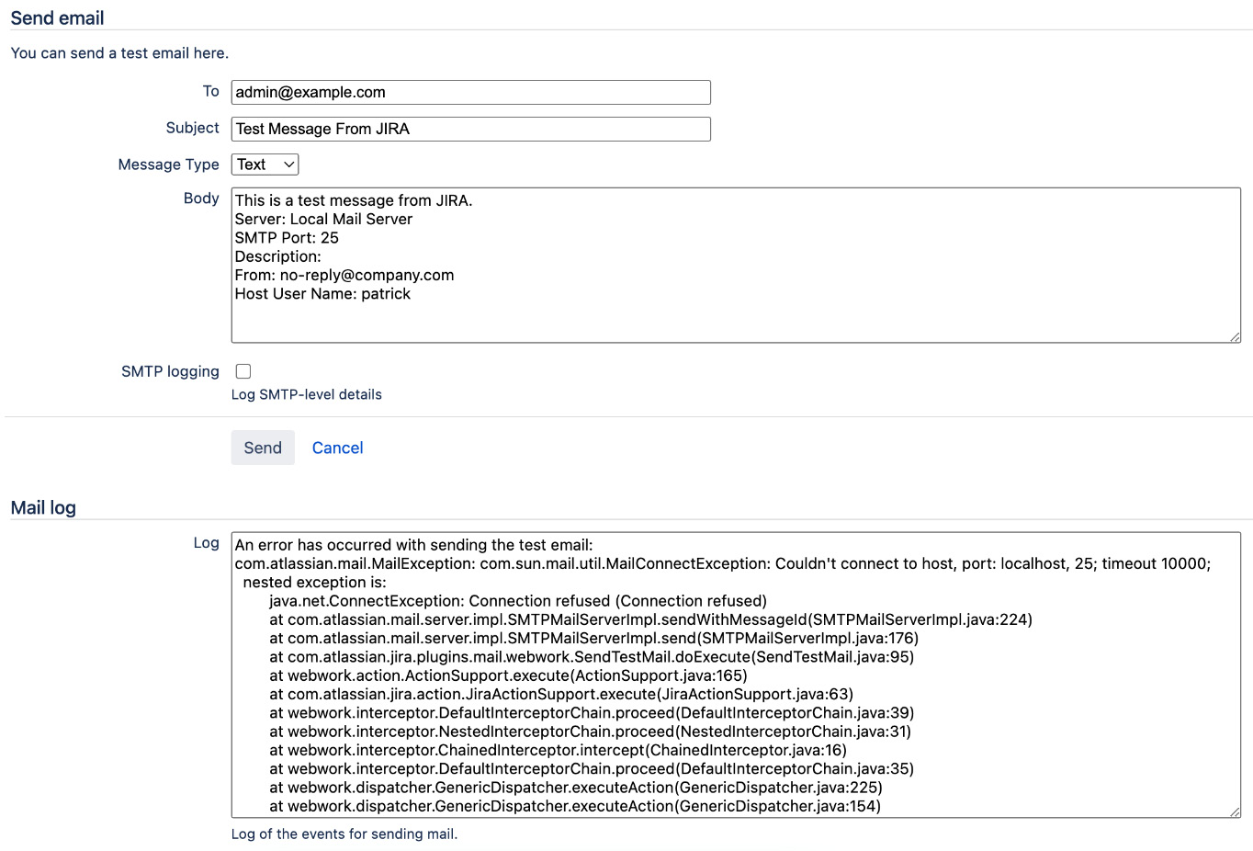
Task: Click the Subject field containing Test Message
Action: (x=470, y=129)
